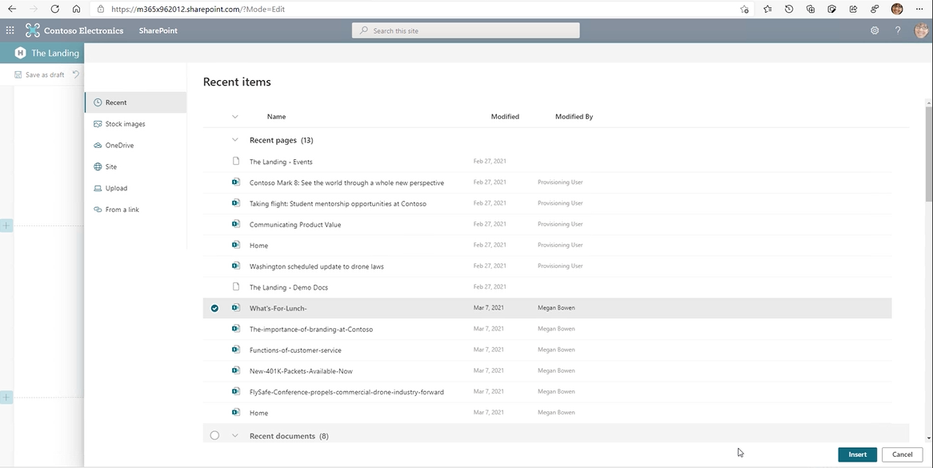Open the SharePoint help question mark
Screen dimensions: 933x468
pos(898,30)
